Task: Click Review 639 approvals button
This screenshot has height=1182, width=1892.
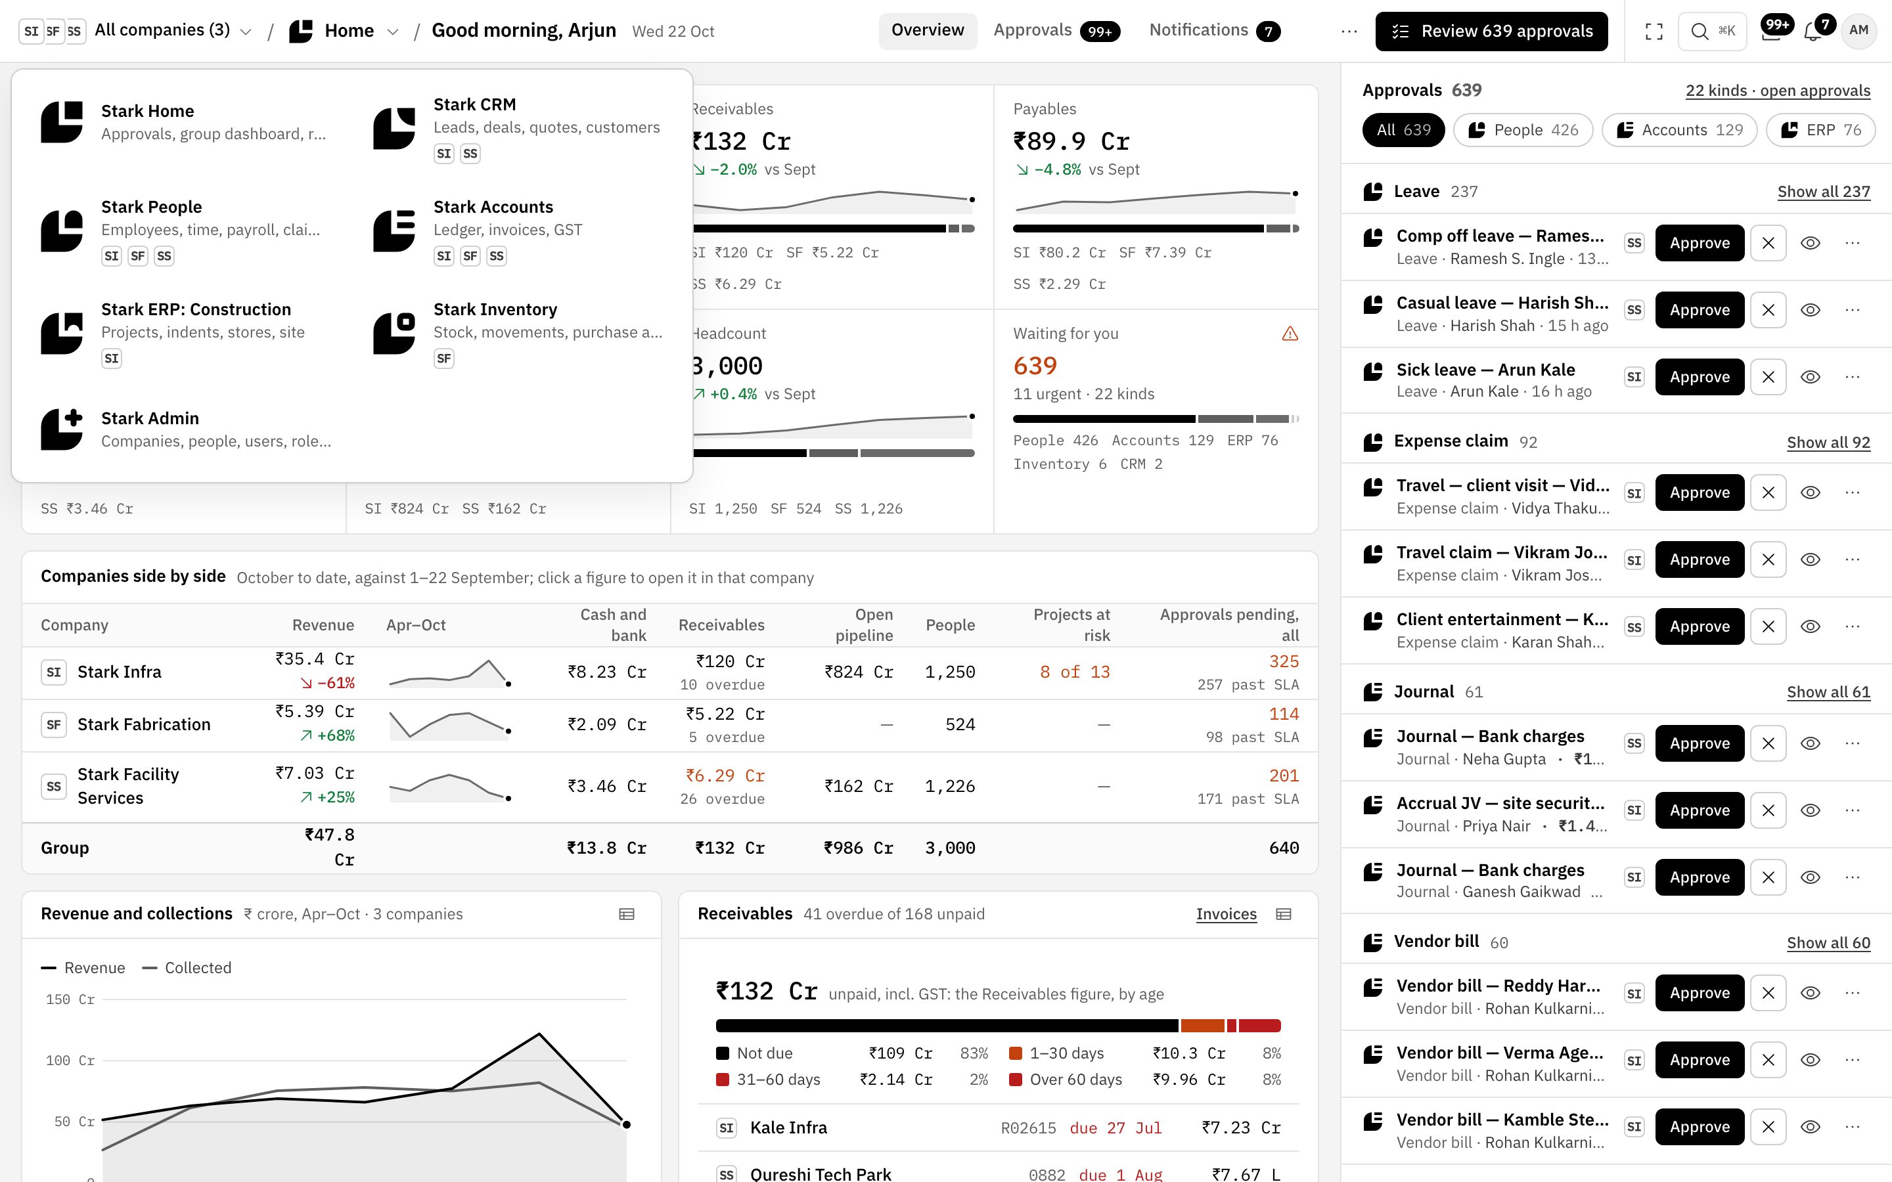Action: 1491,32
